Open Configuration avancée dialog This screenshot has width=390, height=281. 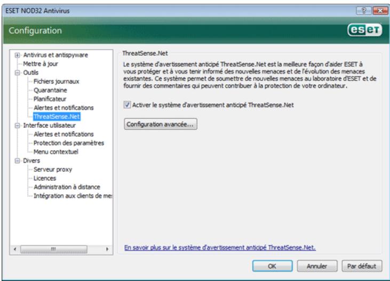point(161,124)
